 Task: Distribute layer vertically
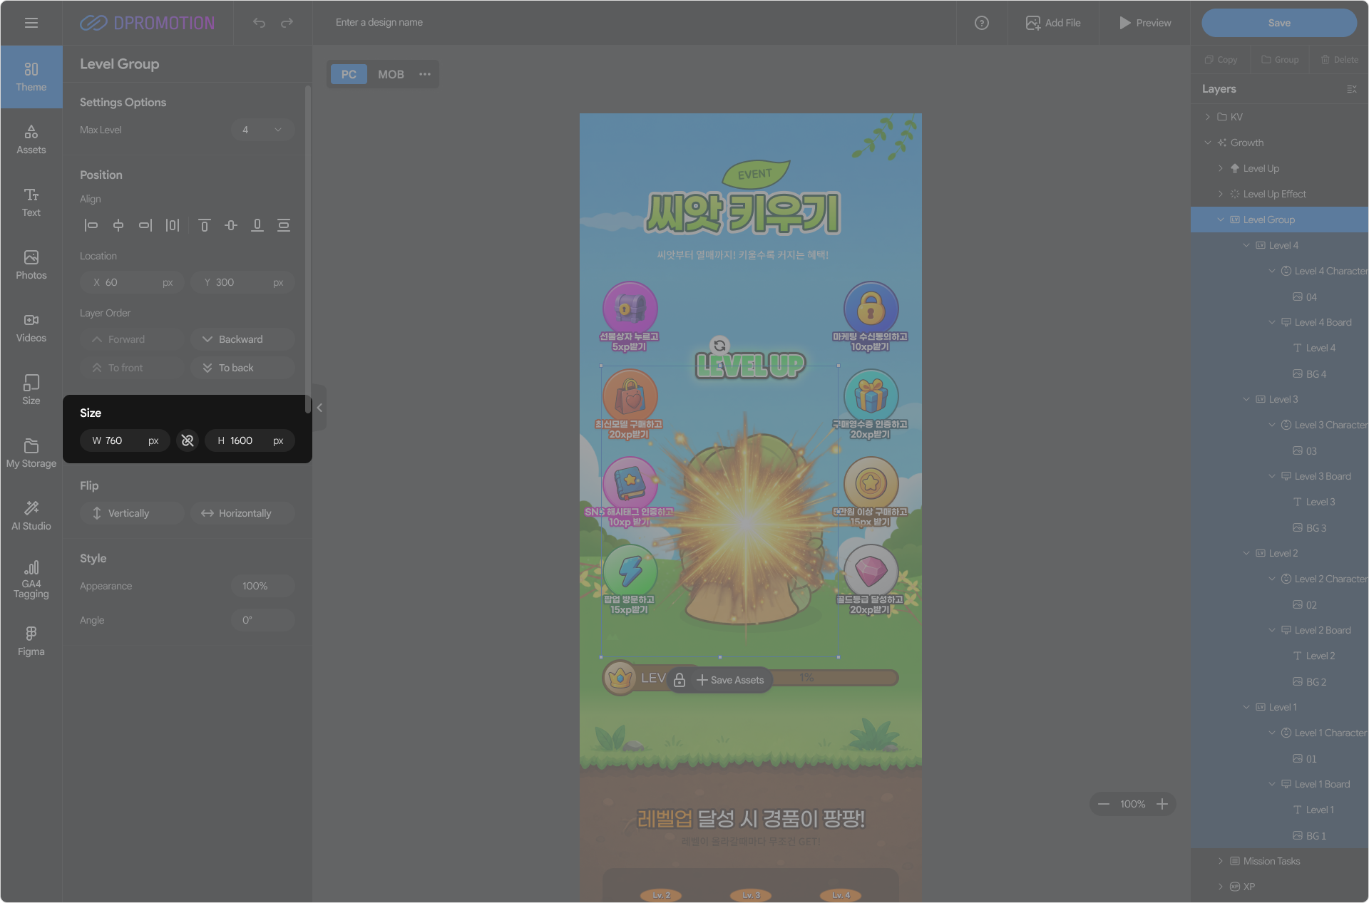pyautogui.click(x=284, y=225)
